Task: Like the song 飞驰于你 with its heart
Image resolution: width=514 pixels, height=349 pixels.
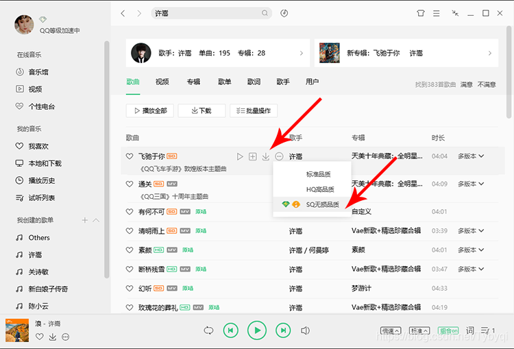Action: click(130, 156)
